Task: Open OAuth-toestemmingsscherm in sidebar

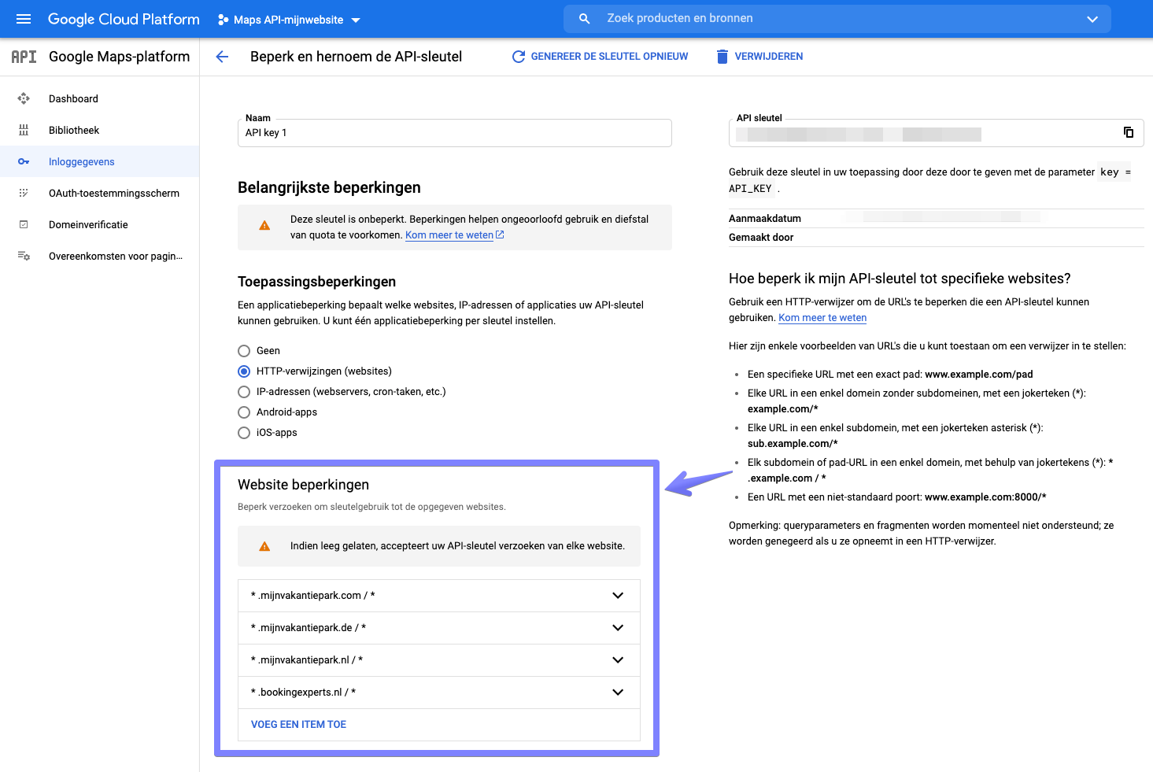Action: point(113,193)
